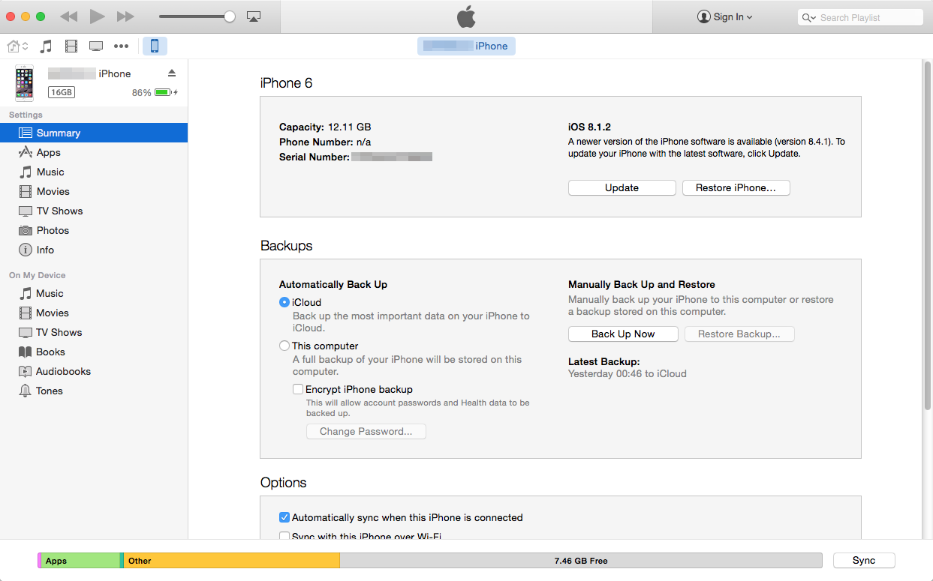
Task: Open Tones under On My Device
Action: 94,391
